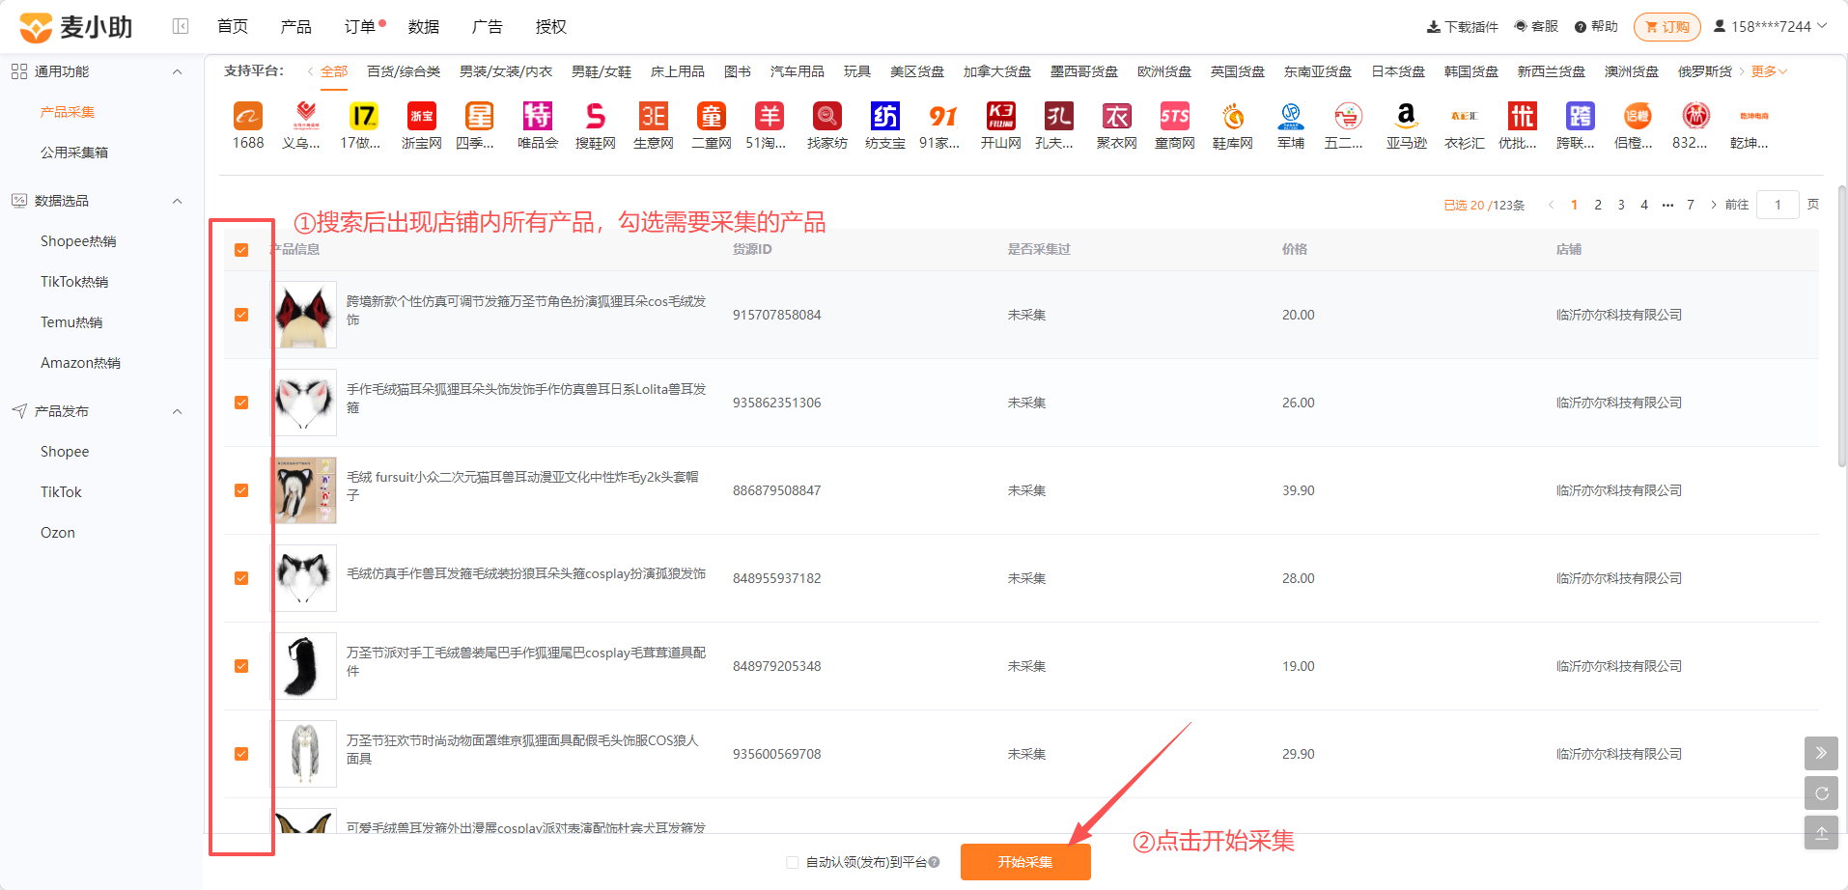
Task: Open the 产品 top menu
Action: tap(296, 26)
